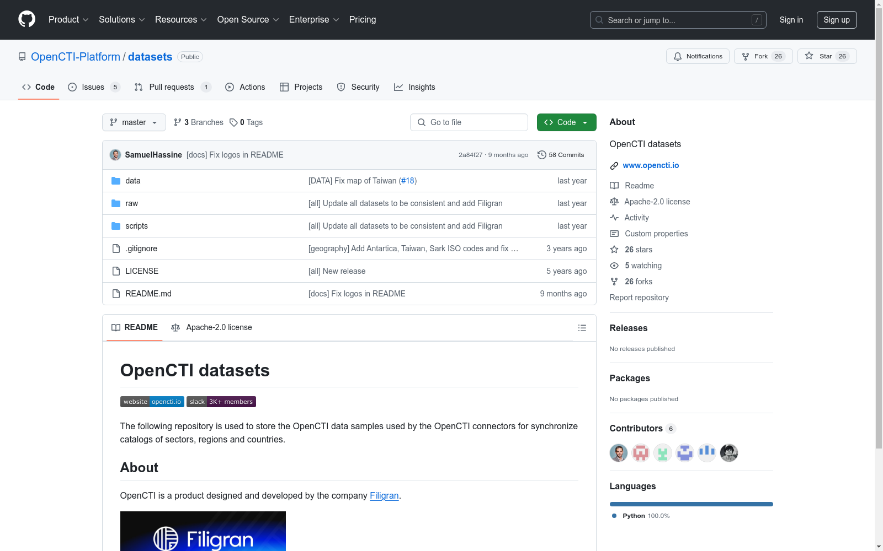Open the blue bars contributor avatar
883x551 pixels.
pyautogui.click(x=707, y=453)
